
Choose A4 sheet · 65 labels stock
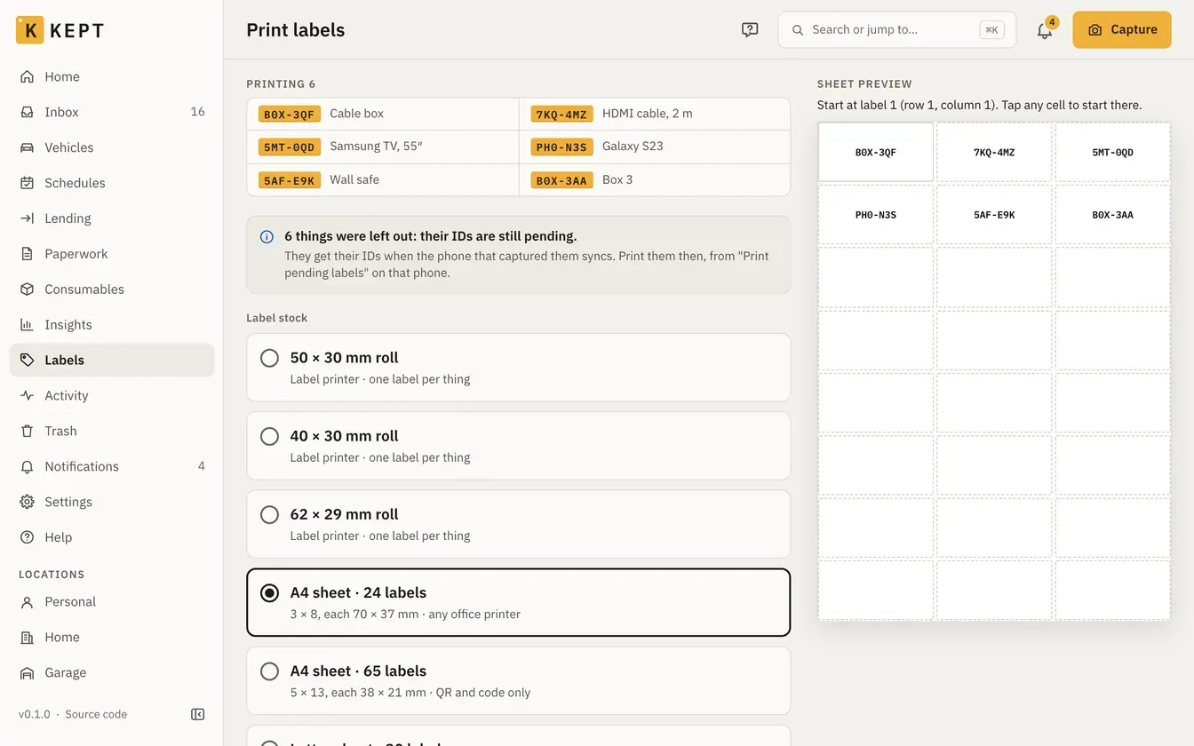(518, 680)
